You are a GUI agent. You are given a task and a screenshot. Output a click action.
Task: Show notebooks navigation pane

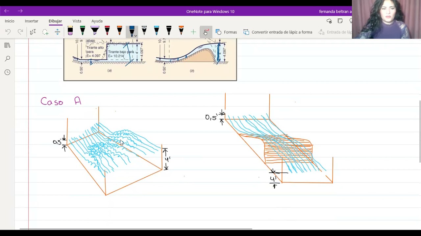coord(7,45)
